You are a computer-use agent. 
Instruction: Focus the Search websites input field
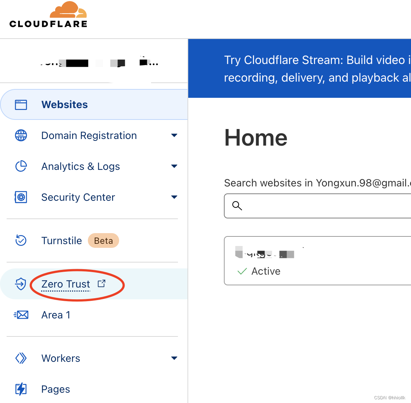(x=317, y=206)
